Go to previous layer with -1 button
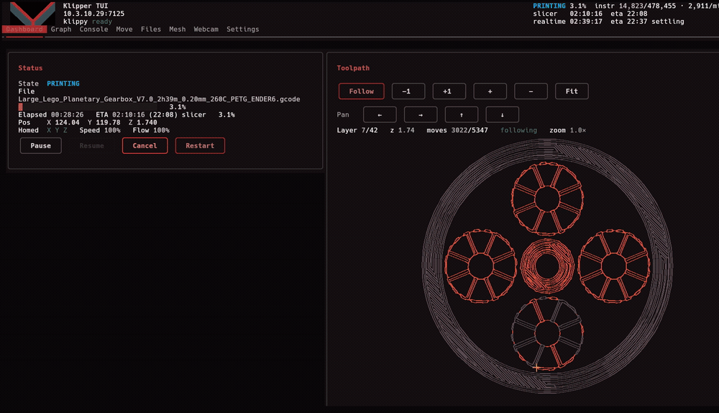Screen dimensions: 719x413 [408, 91]
